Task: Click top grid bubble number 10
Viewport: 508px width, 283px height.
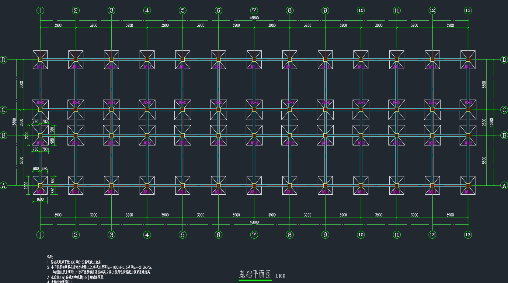Action: [x=361, y=10]
